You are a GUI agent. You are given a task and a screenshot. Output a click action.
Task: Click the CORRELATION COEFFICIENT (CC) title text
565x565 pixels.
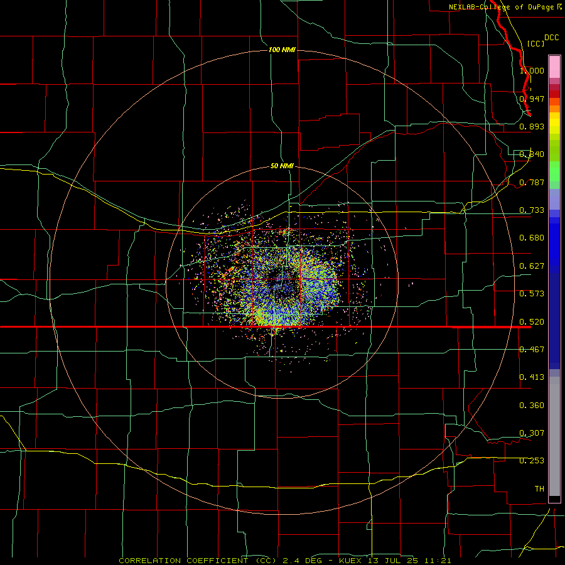198,561
